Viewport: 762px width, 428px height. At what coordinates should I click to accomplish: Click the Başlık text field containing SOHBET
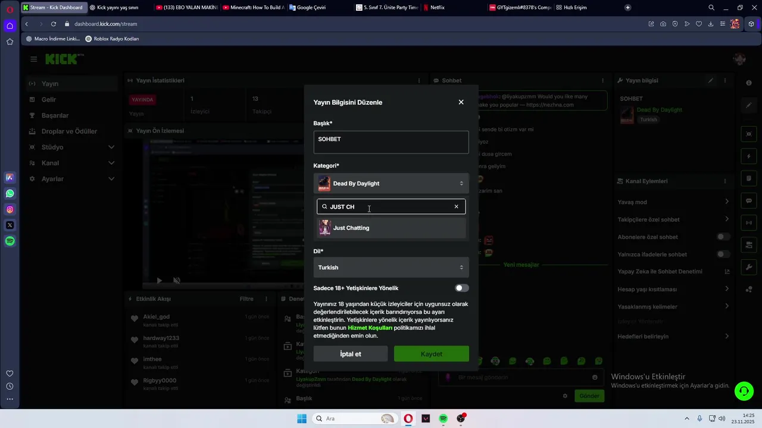391,143
